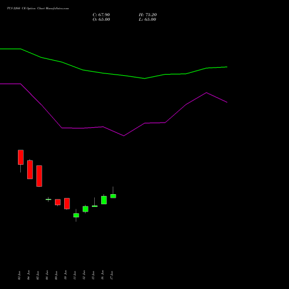Image resolution: width=289 pixels, height=289 pixels.
Task: Click the green upper indicator line
Action: 114,74
